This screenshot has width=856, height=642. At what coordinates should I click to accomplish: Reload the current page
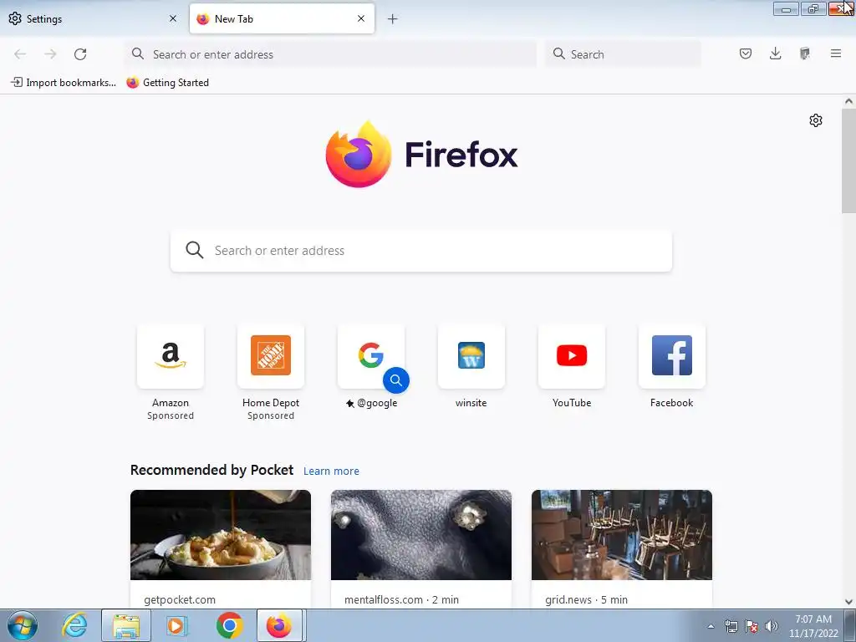point(80,54)
